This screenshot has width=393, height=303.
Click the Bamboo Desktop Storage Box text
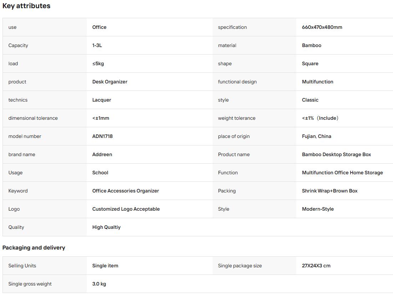click(336, 154)
